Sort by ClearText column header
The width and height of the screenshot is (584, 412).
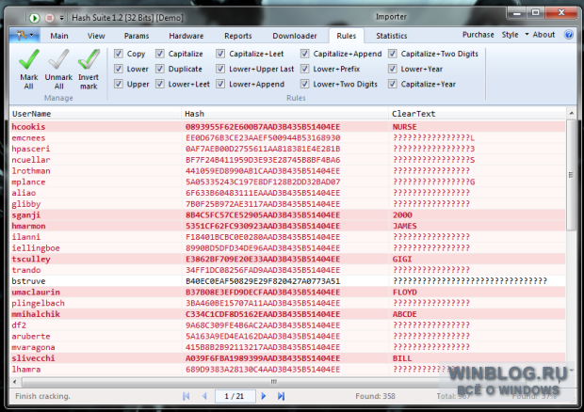(478, 114)
